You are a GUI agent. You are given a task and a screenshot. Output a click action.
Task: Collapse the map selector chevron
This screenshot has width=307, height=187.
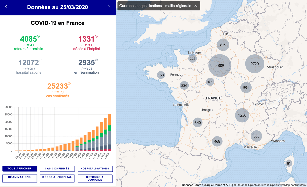[x=195, y=6]
